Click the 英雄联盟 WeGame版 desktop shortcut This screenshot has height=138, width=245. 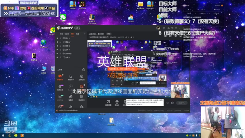click(92, 19)
